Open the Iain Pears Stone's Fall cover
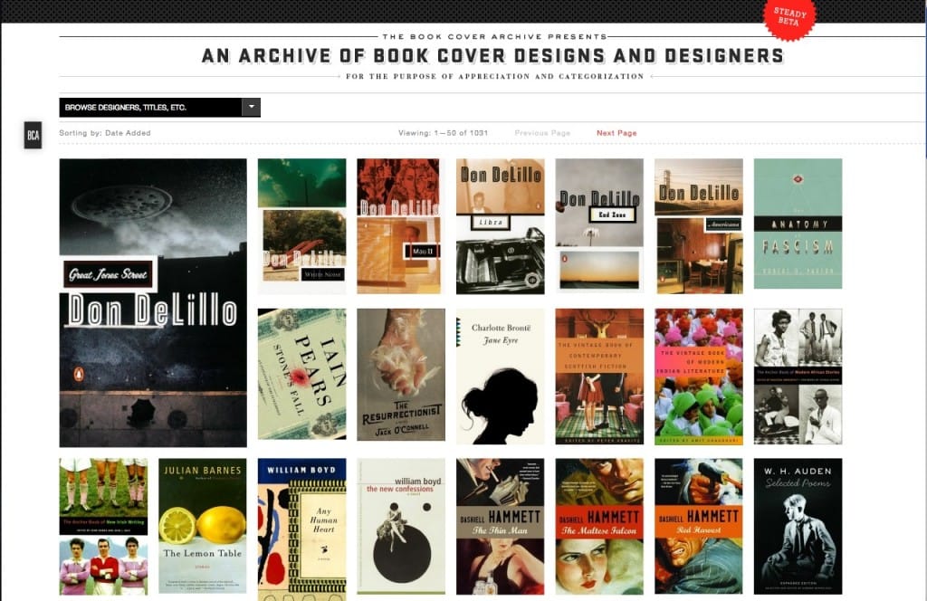927x601 pixels. [x=302, y=374]
